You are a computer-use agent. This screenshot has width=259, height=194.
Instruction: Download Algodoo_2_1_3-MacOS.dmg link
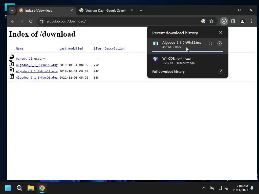[x=37, y=78]
